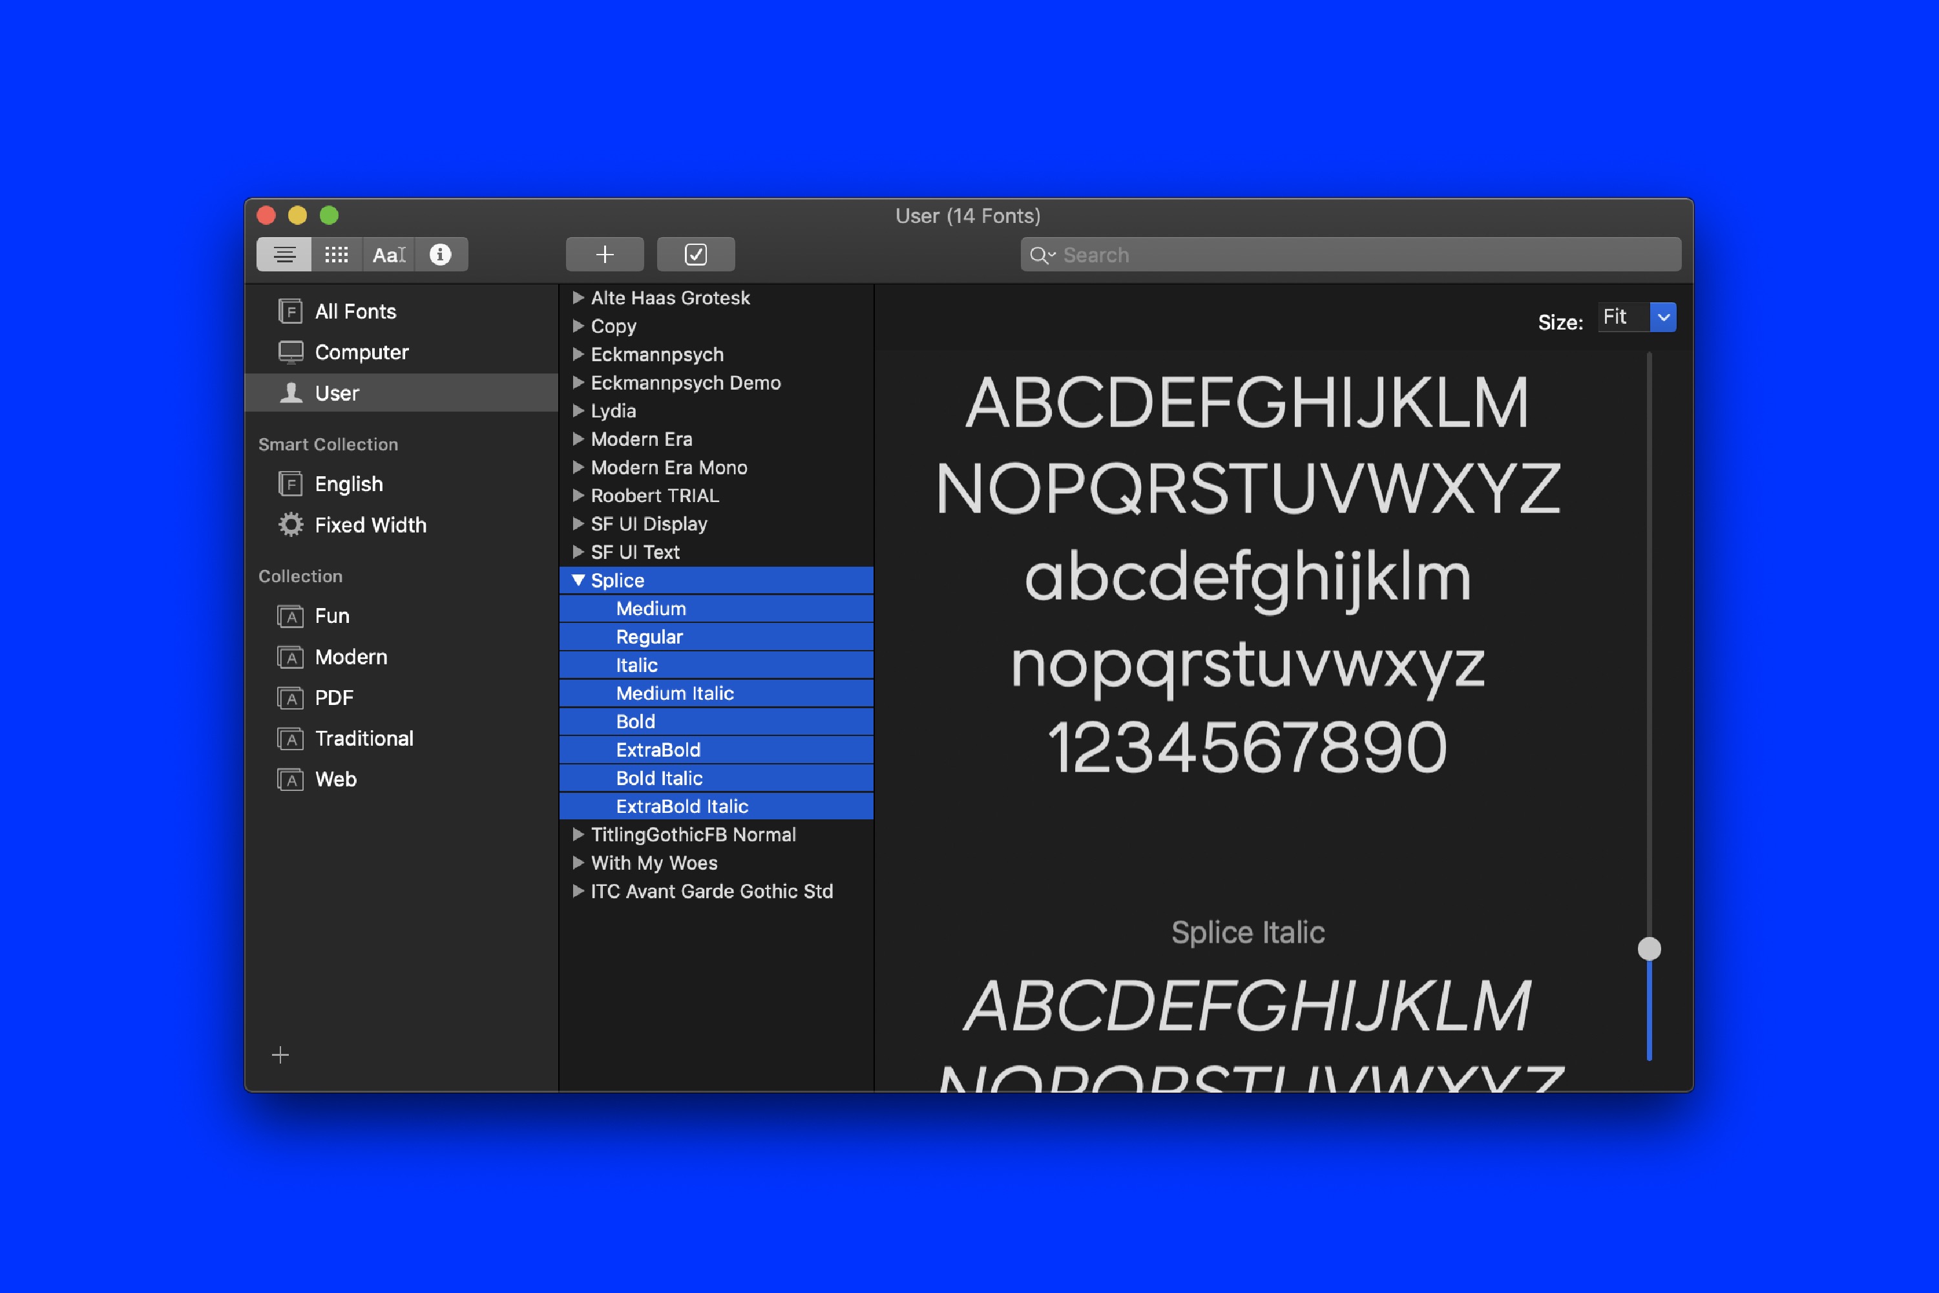Image resolution: width=1939 pixels, height=1293 pixels.
Task: Switch to grid repertoire view icon
Action: click(337, 255)
